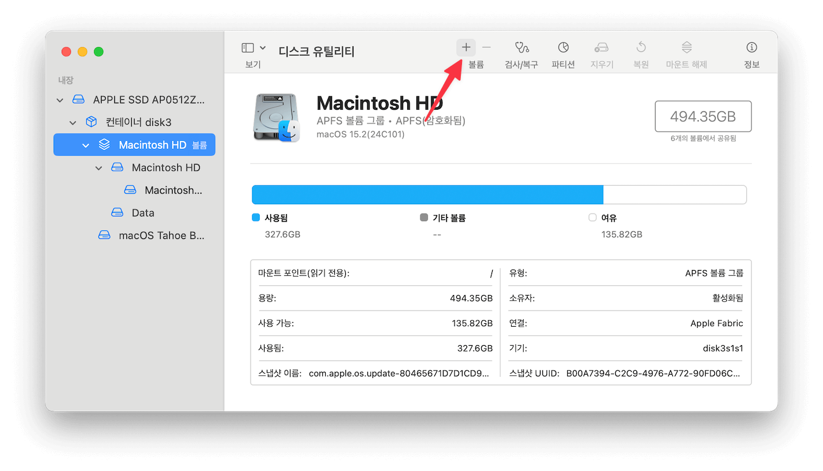The width and height of the screenshot is (823, 471).
Task: Click the 6개의 볼륨에서 공유됨 caption
Action: (x=703, y=139)
